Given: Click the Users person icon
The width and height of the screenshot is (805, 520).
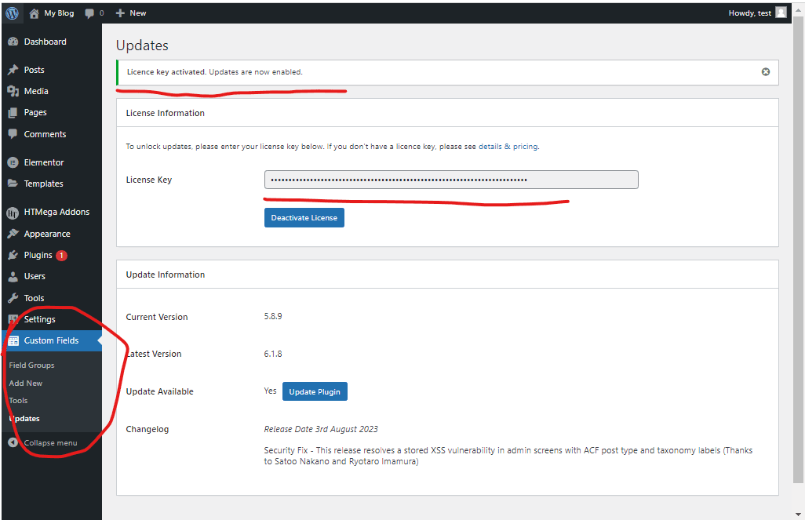Looking at the screenshot, I should (13, 277).
